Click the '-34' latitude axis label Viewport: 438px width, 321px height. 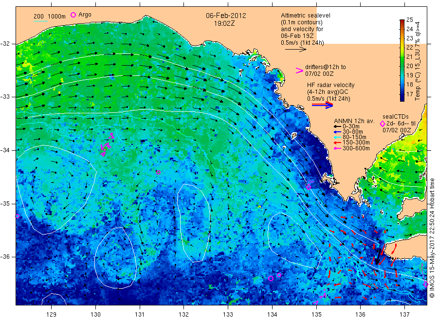pyautogui.click(x=5, y=150)
